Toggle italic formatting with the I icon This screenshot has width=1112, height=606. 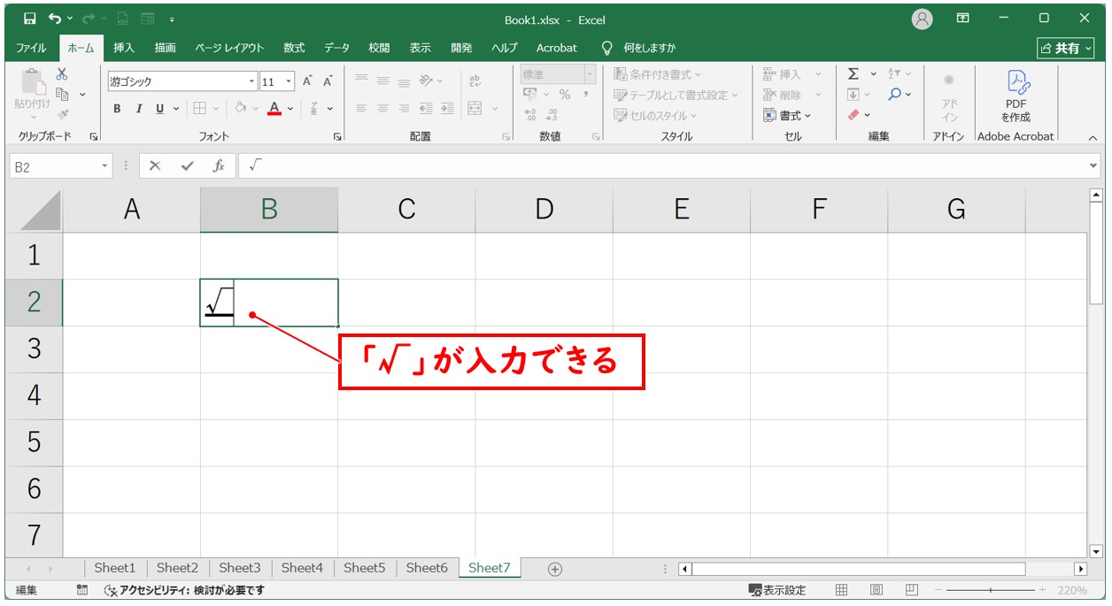[x=138, y=109]
